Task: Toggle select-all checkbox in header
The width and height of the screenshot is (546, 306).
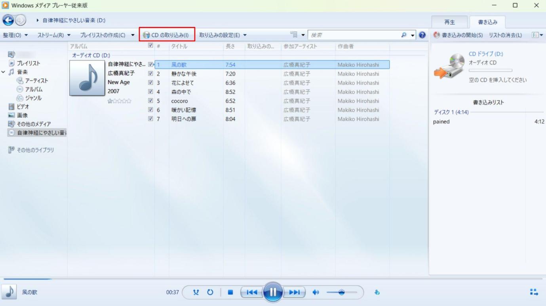Action: (150, 46)
